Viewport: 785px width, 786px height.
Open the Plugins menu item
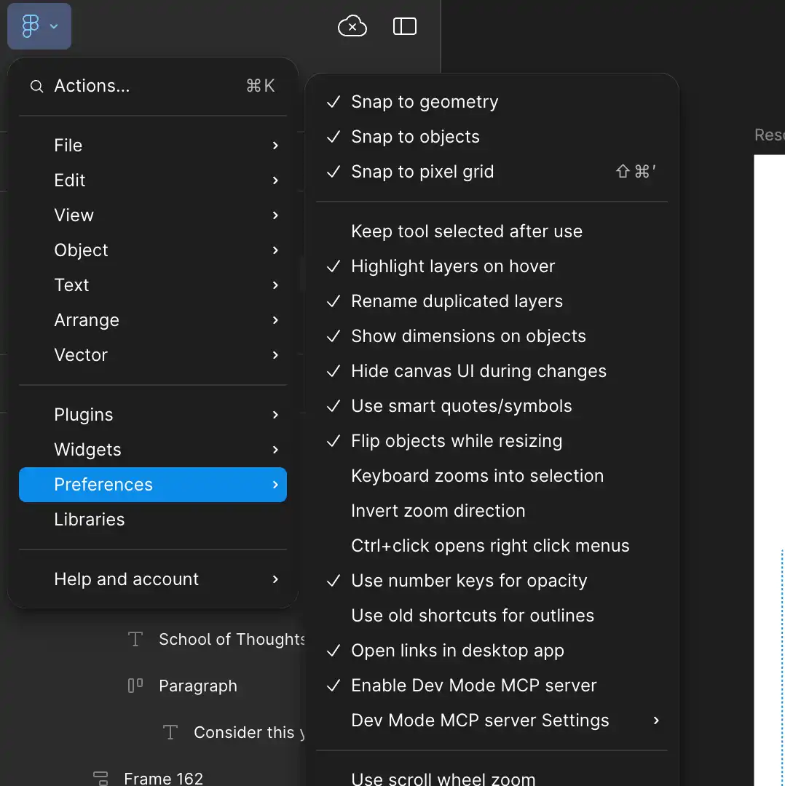click(x=153, y=415)
